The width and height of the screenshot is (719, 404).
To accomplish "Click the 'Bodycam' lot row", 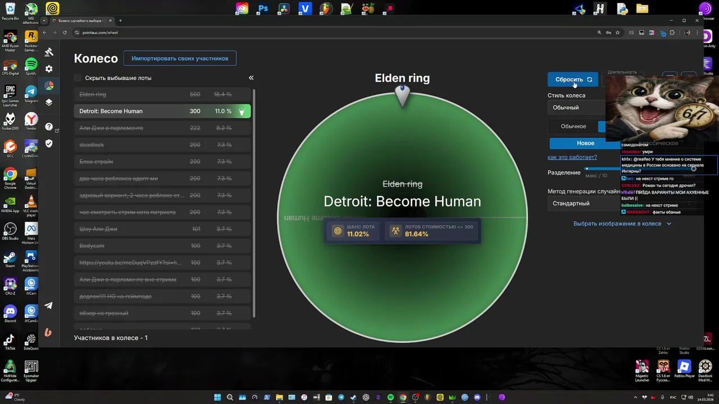I will (162, 246).
